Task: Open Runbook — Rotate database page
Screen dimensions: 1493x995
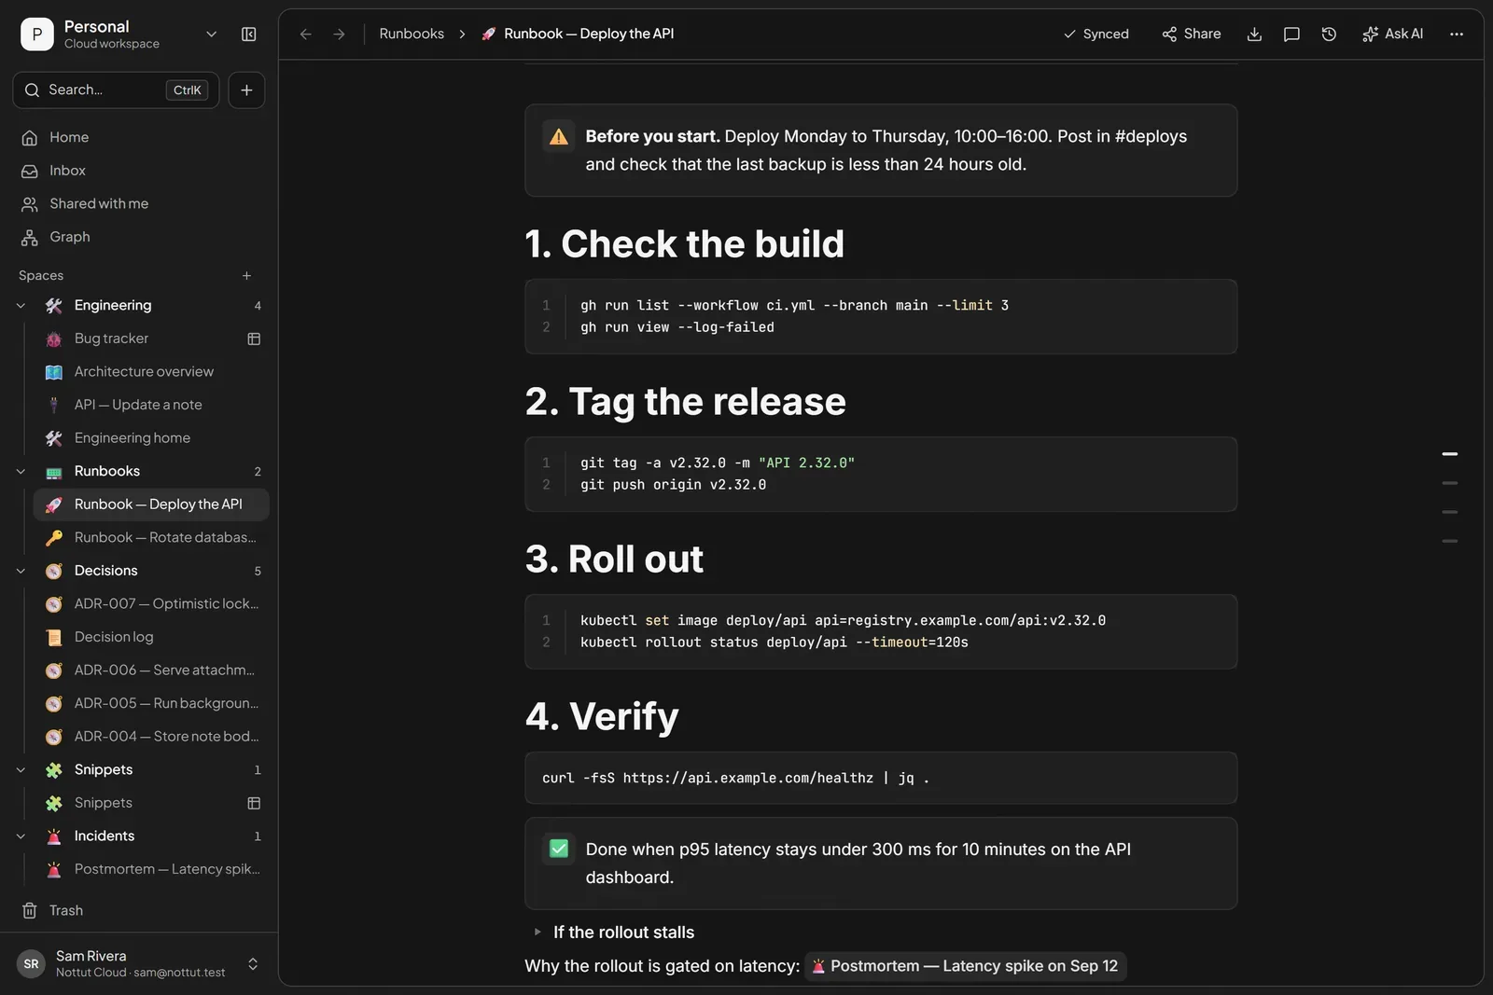Action: coord(151,538)
